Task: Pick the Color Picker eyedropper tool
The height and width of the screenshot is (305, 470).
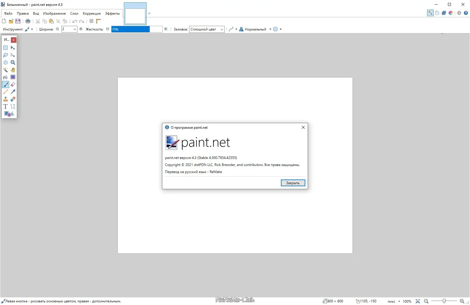Action: pos(13,92)
